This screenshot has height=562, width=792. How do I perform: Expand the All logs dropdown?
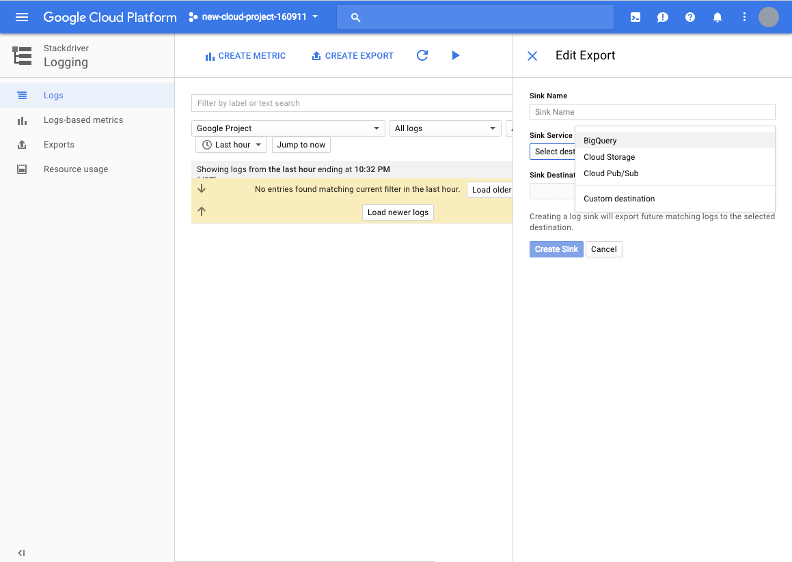pos(445,128)
